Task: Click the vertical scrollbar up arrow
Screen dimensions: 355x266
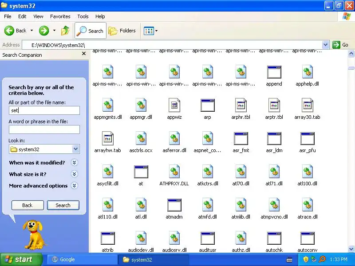Action: point(351,54)
